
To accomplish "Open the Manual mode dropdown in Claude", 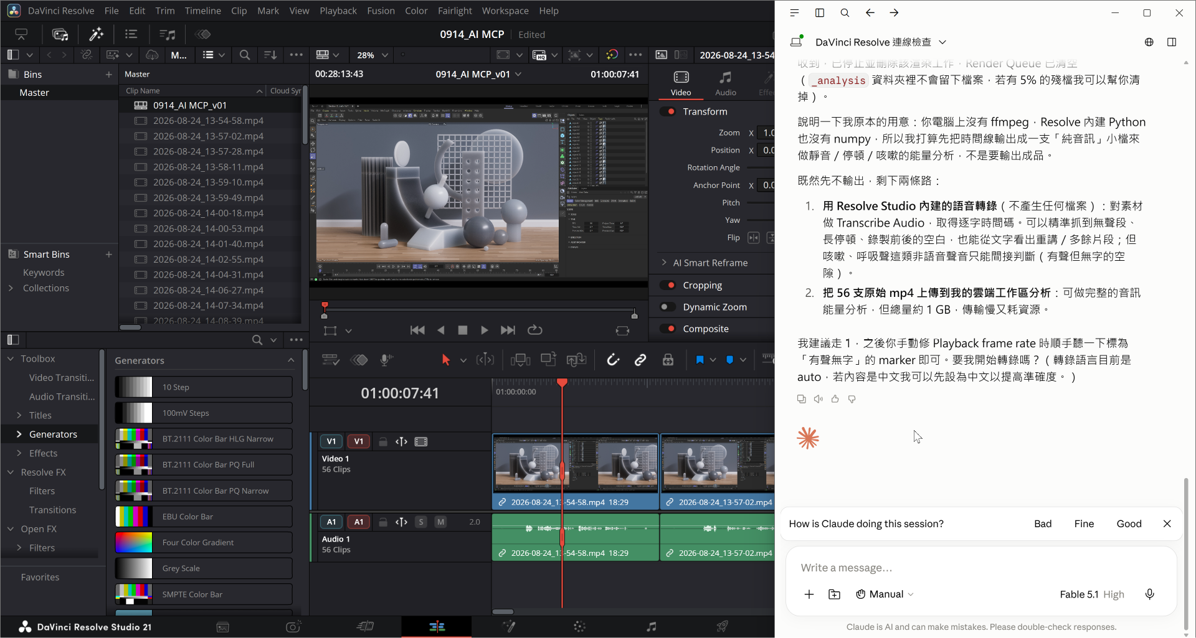I will click(885, 594).
